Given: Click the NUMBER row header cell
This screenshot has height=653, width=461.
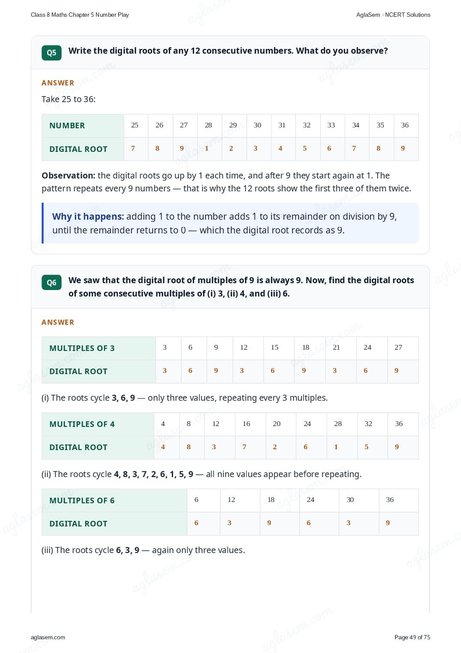Looking at the screenshot, I should pyautogui.click(x=83, y=126).
